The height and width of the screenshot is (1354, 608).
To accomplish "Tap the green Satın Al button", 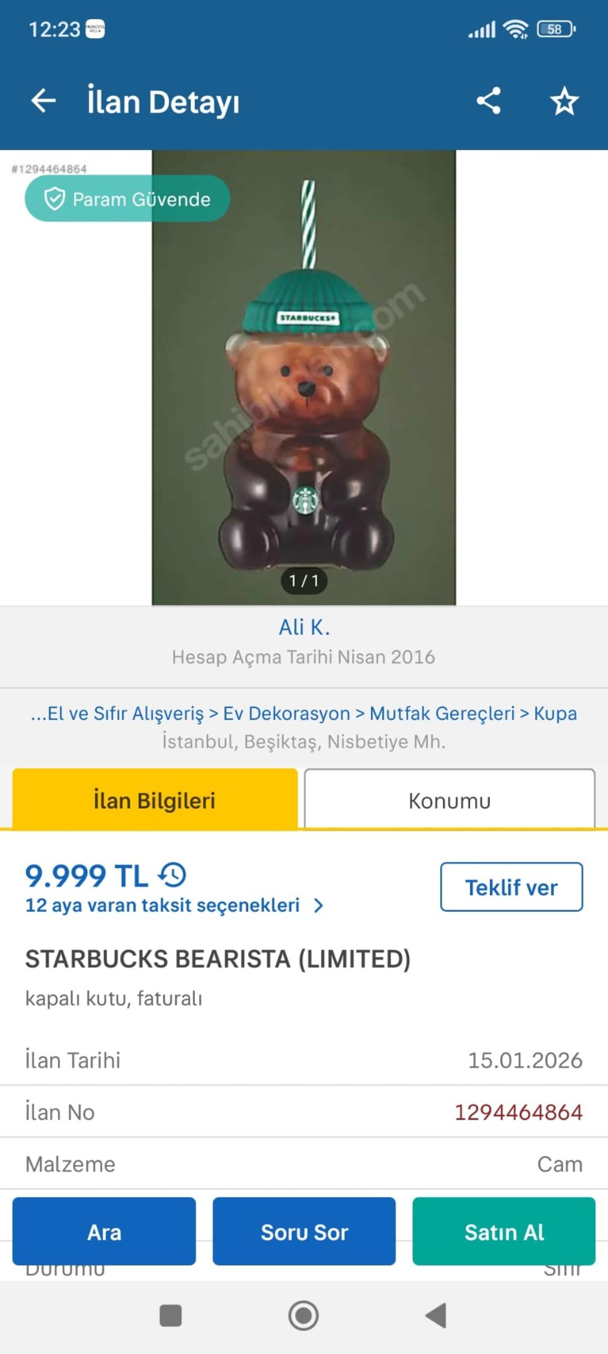I will [x=504, y=1232].
